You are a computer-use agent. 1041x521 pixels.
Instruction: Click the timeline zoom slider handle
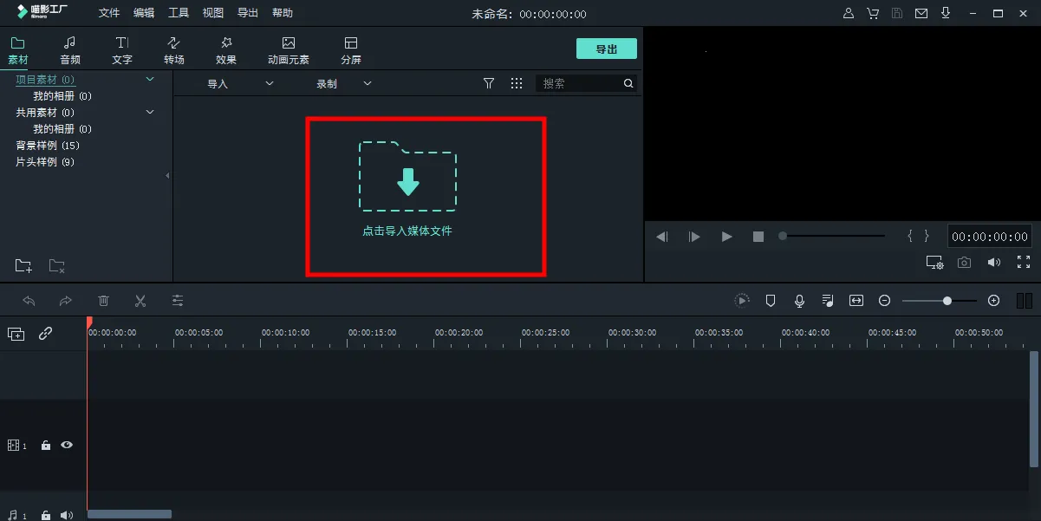pos(947,301)
